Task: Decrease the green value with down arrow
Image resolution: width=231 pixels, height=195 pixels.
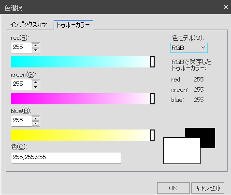Action: click(x=36, y=87)
